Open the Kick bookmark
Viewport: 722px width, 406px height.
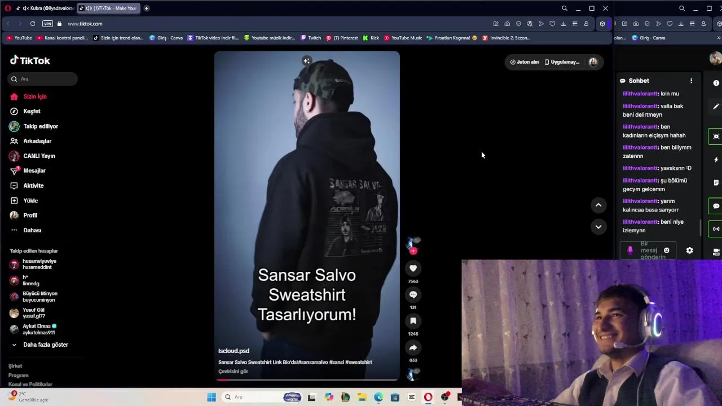[371, 38]
